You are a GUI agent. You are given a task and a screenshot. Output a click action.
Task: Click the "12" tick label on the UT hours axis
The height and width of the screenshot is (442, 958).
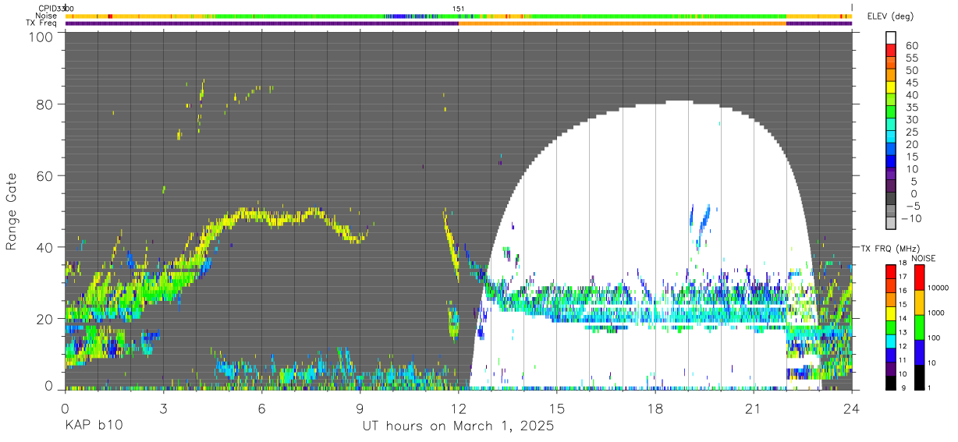point(458,408)
